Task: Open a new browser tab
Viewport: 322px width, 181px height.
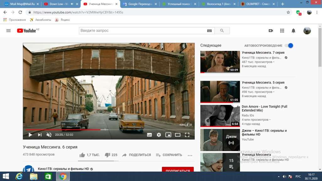Action: [283, 4]
